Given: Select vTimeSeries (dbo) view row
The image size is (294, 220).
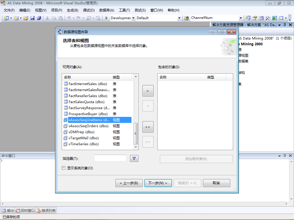Looking at the screenshot, I should 97,144.
